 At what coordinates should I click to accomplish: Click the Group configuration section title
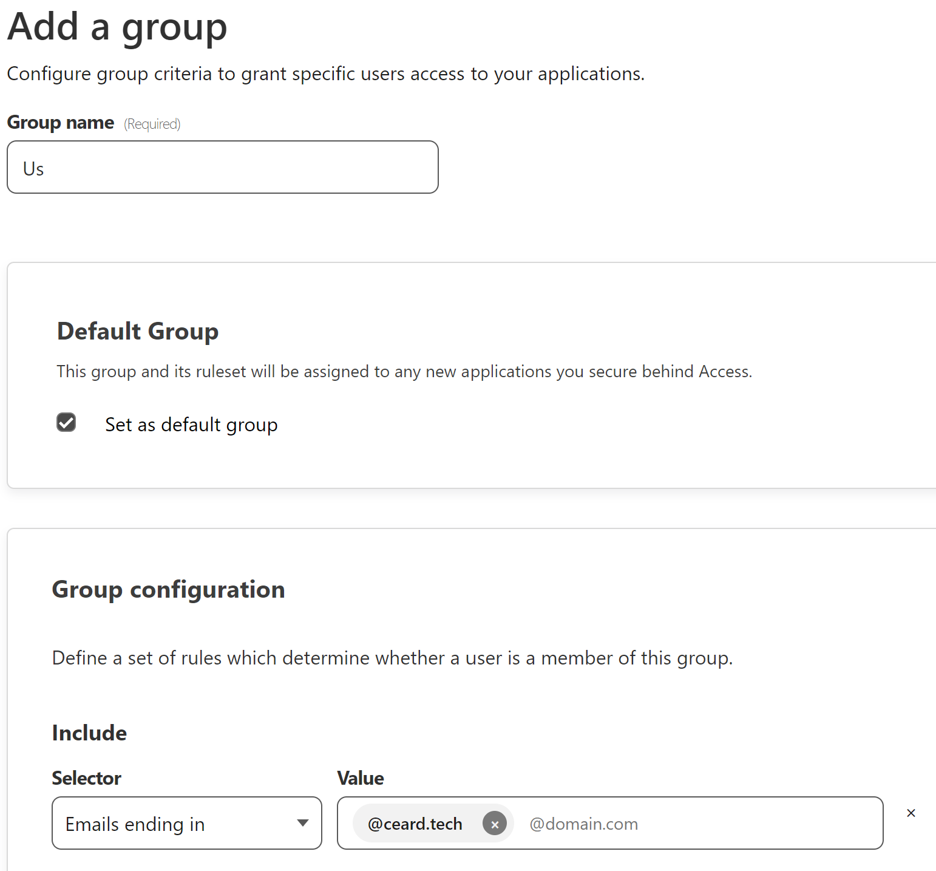pyautogui.click(x=168, y=589)
